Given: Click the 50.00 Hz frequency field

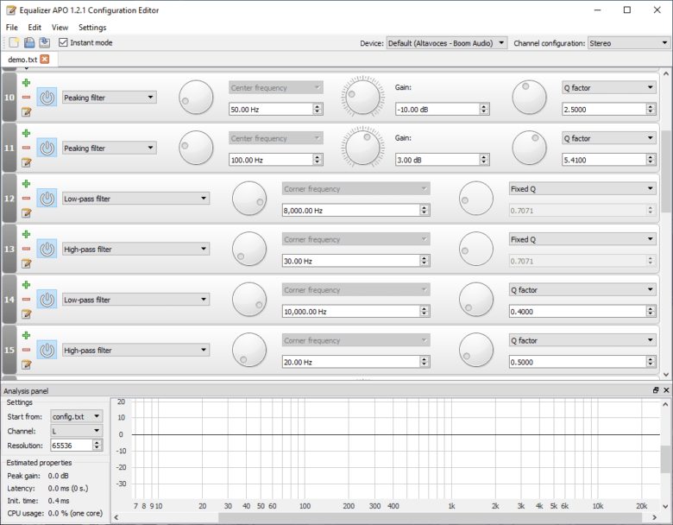Looking at the screenshot, I should [x=270, y=109].
